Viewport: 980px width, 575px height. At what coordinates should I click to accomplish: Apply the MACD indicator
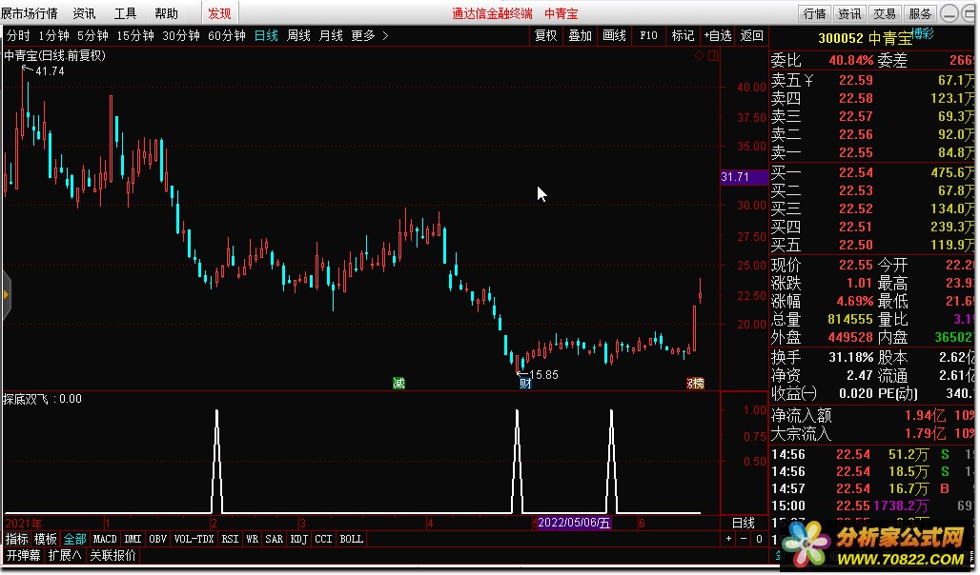[x=105, y=539]
